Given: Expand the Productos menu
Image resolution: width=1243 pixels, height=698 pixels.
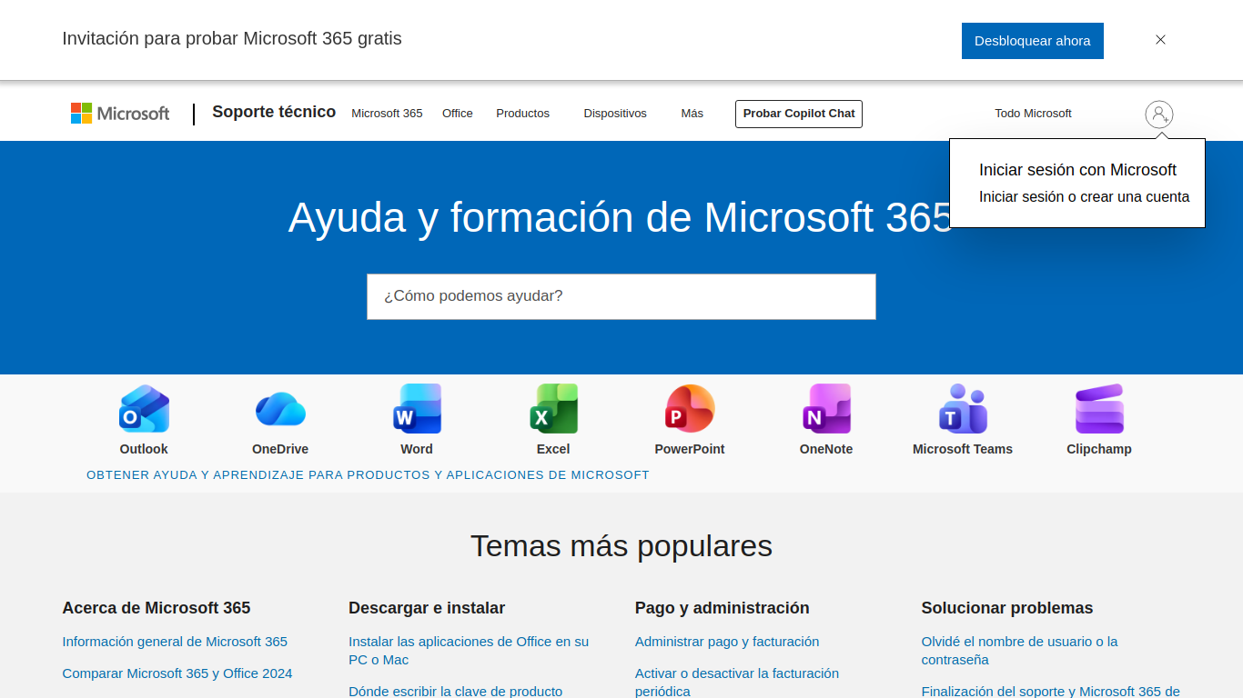Looking at the screenshot, I should coord(523,114).
